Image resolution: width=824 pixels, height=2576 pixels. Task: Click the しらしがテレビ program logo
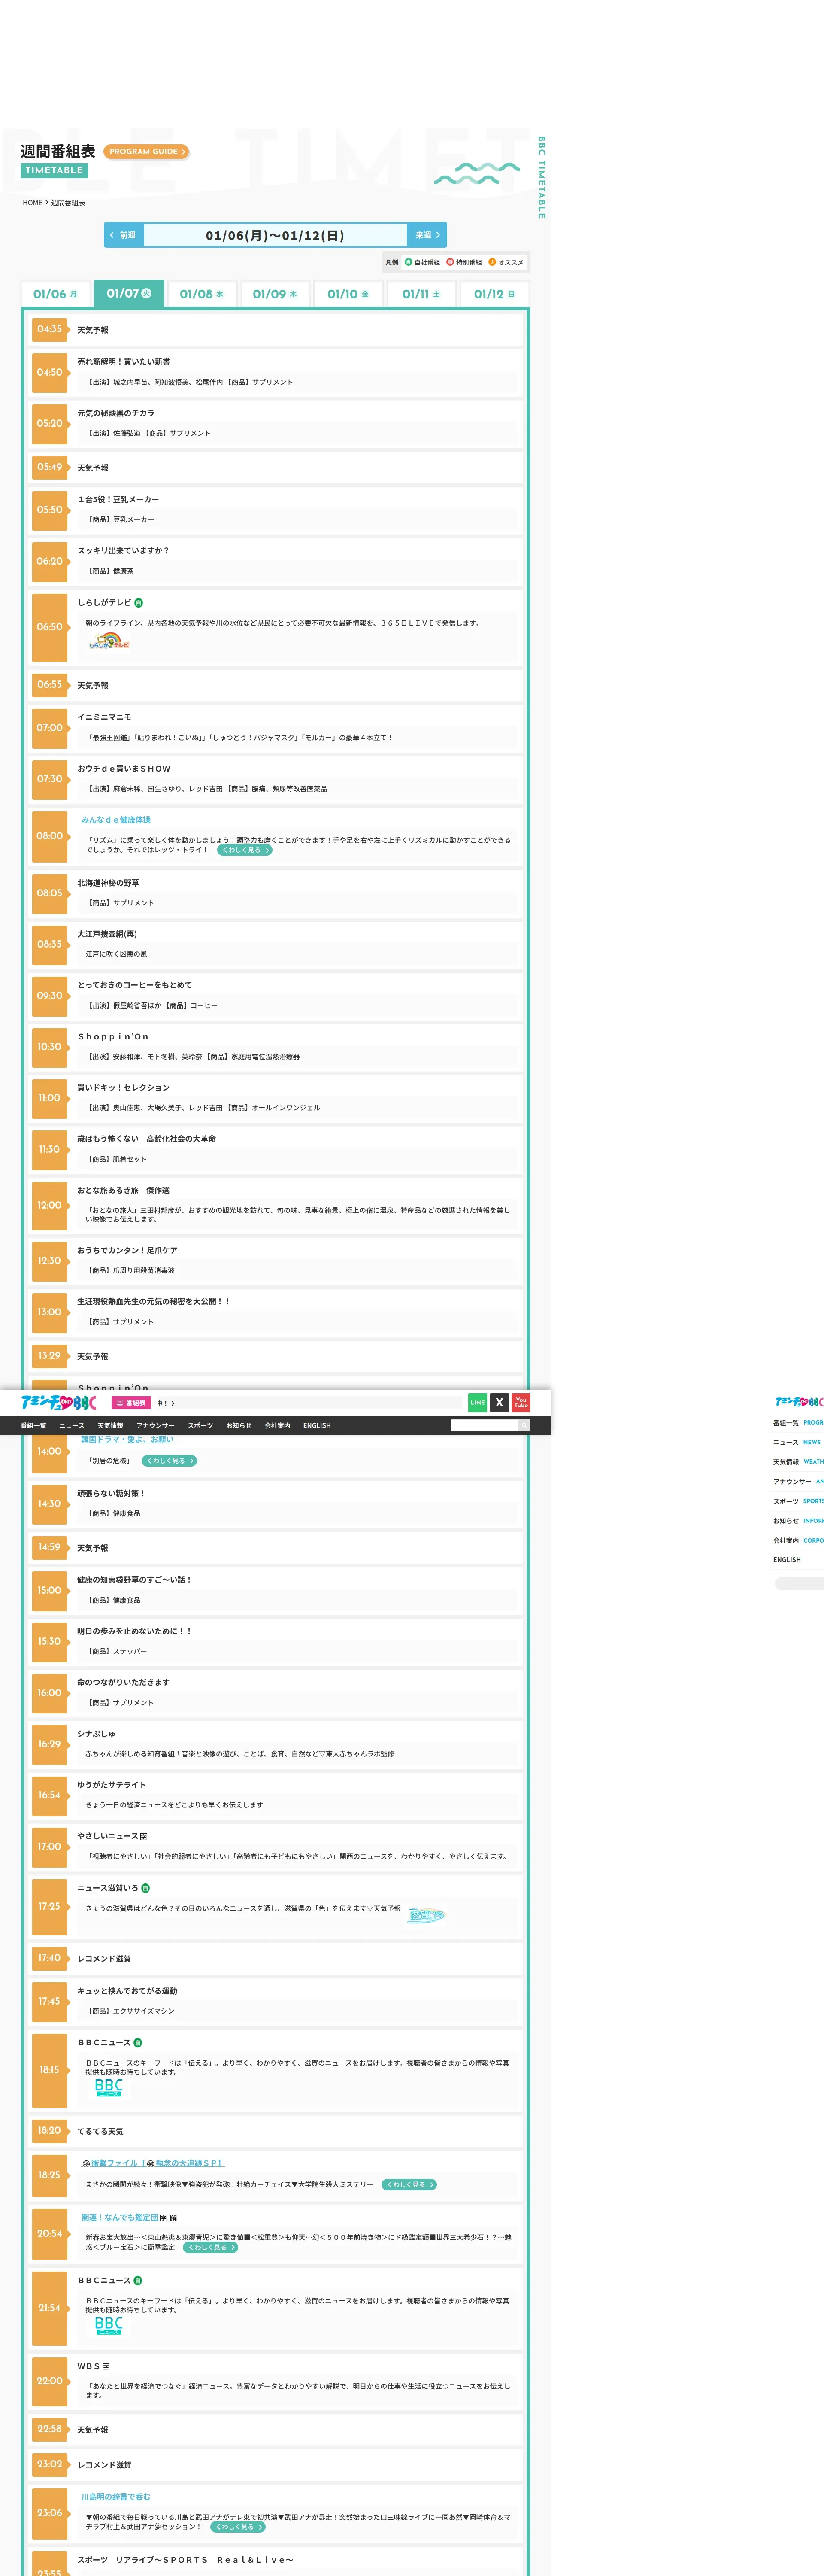(x=109, y=642)
